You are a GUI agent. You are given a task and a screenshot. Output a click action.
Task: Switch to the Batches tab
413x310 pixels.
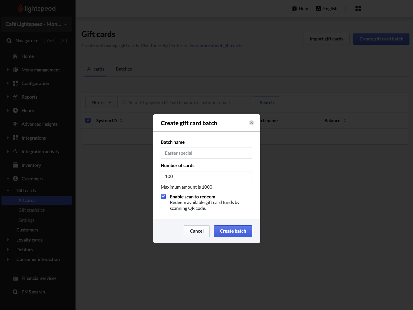coord(124,69)
